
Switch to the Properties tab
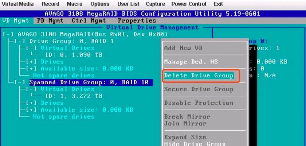[x=137, y=20]
